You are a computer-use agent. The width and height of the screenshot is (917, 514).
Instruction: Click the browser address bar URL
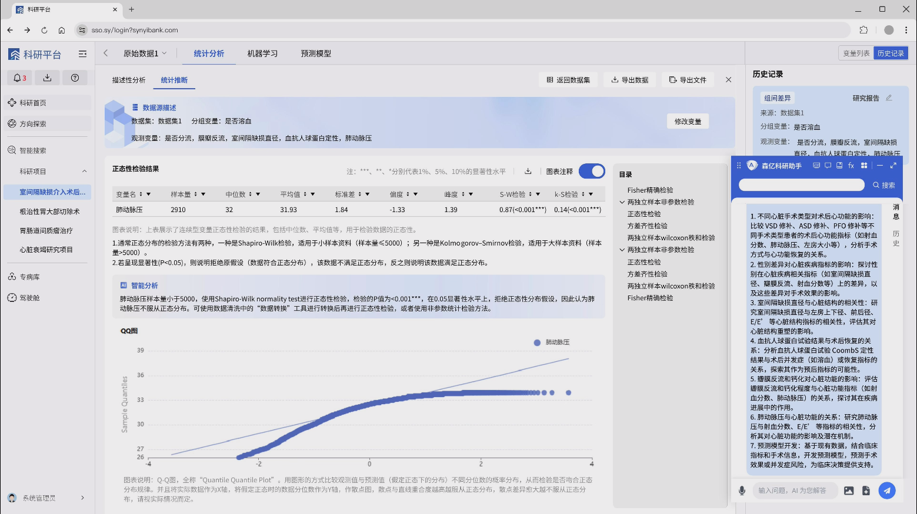coord(135,30)
